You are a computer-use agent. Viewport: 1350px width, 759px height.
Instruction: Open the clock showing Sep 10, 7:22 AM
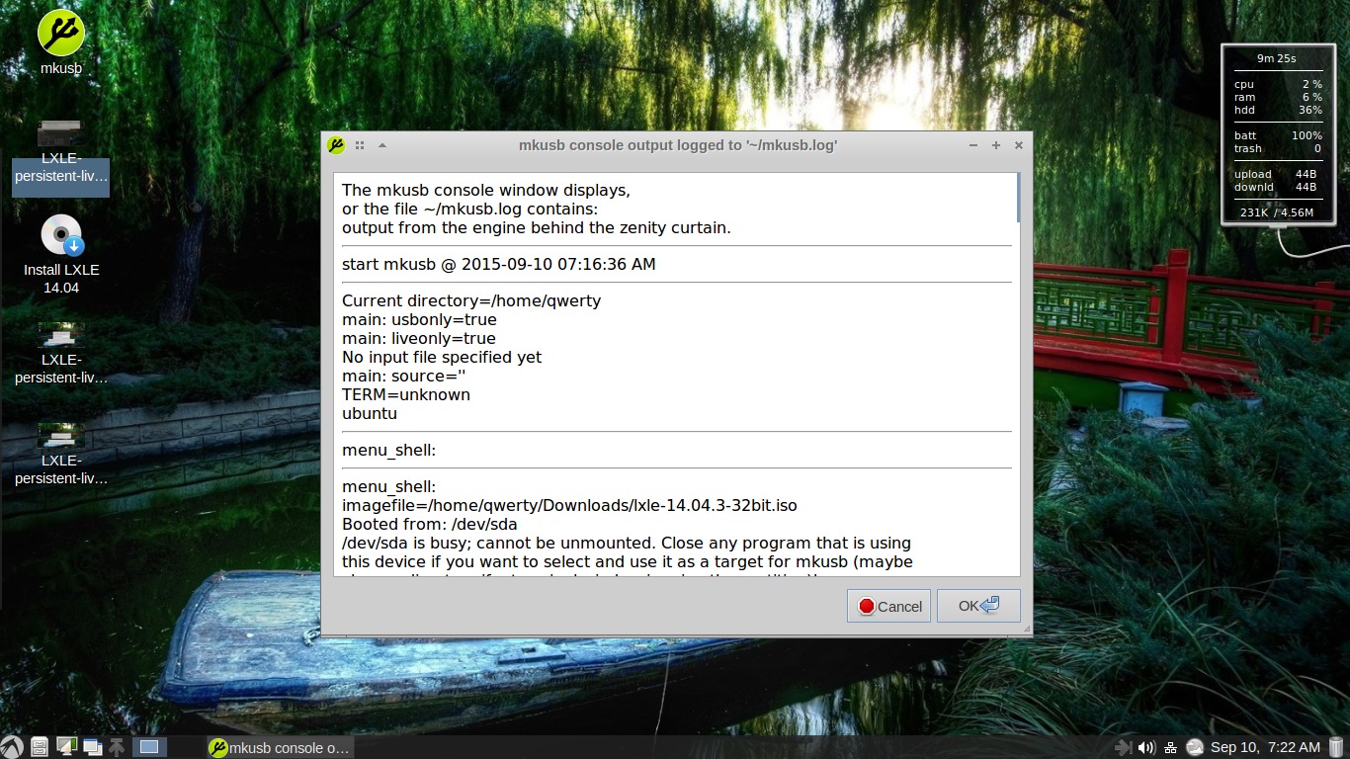pyautogui.click(x=1265, y=747)
